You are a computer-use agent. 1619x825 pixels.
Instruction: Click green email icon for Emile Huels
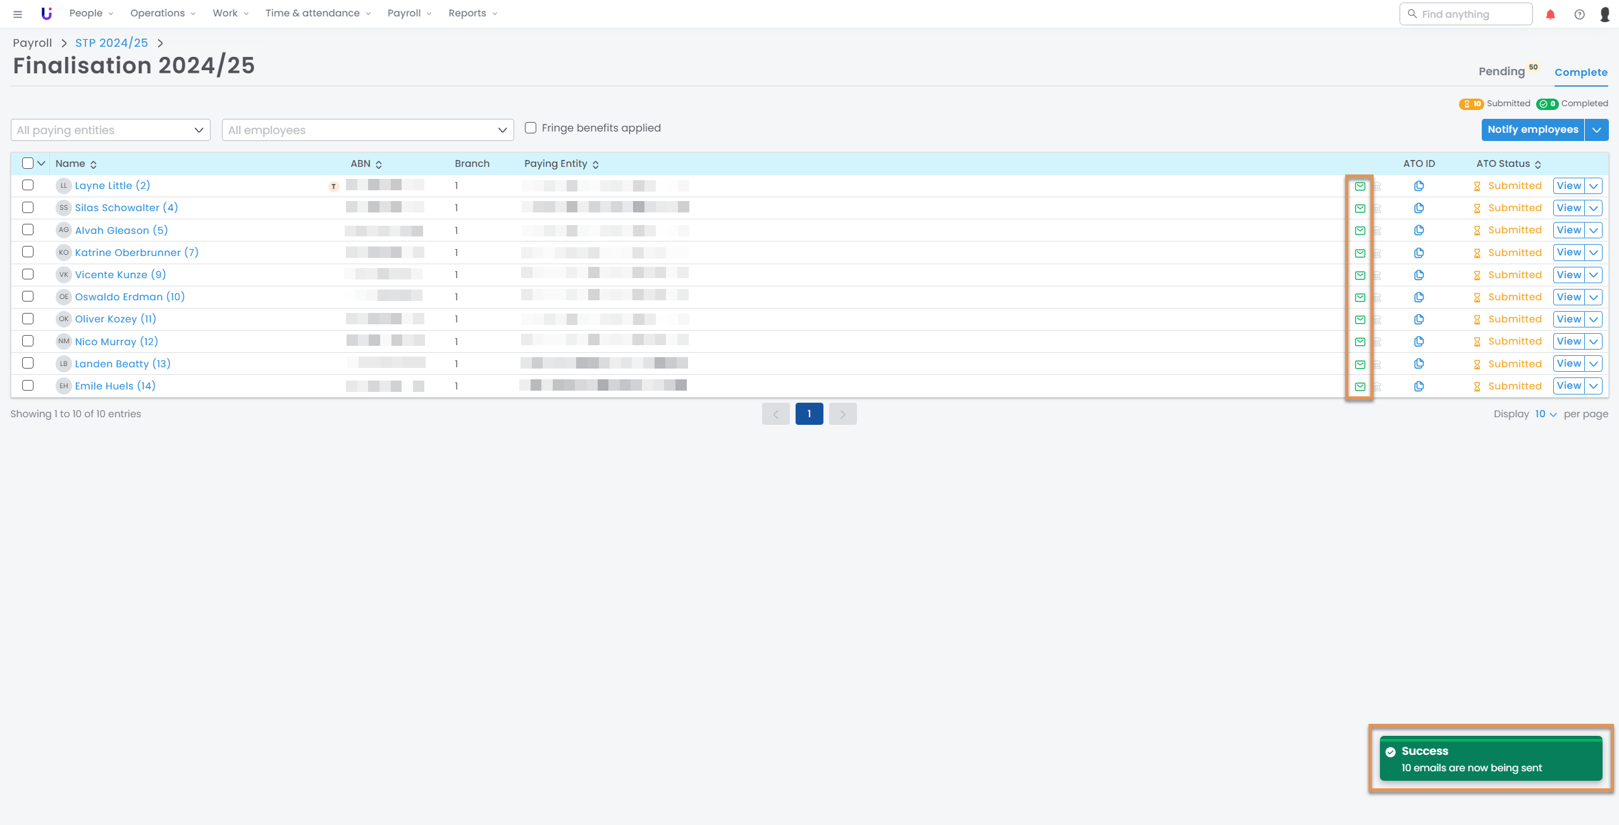tap(1360, 386)
